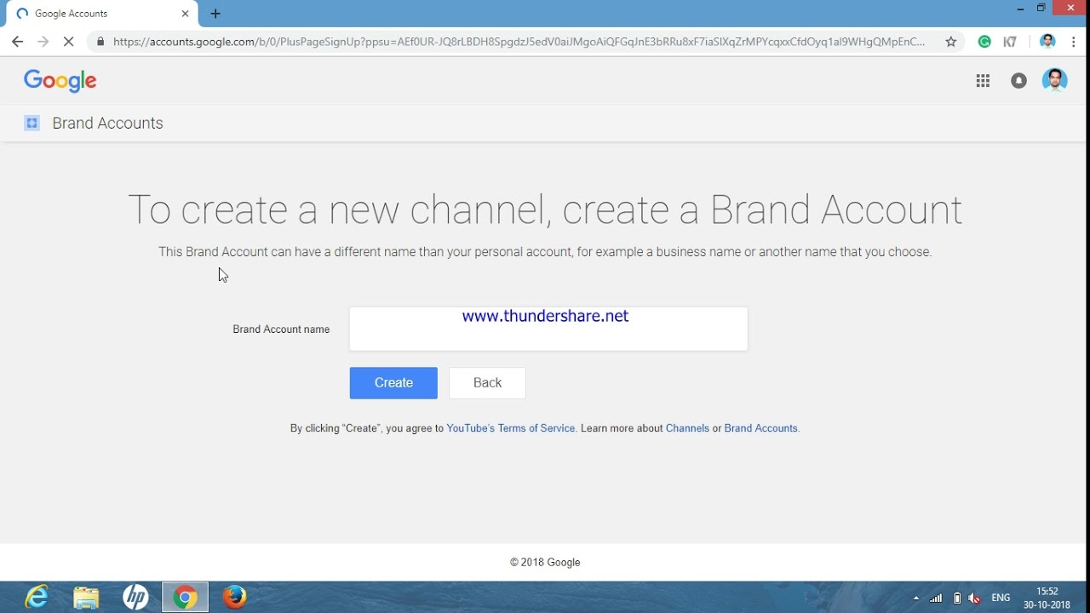The image size is (1090, 613).
Task: Open the muted volume tray icon
Action: click(x=975, y=598)
